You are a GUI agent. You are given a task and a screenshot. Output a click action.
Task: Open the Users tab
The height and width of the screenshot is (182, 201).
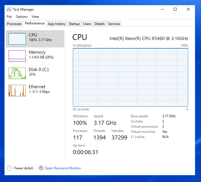(87, 24)
